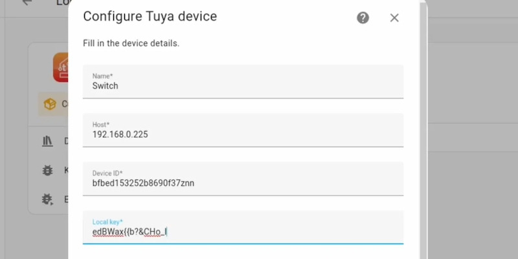
Task: Click the Name* field label
Action: [102, 76]
